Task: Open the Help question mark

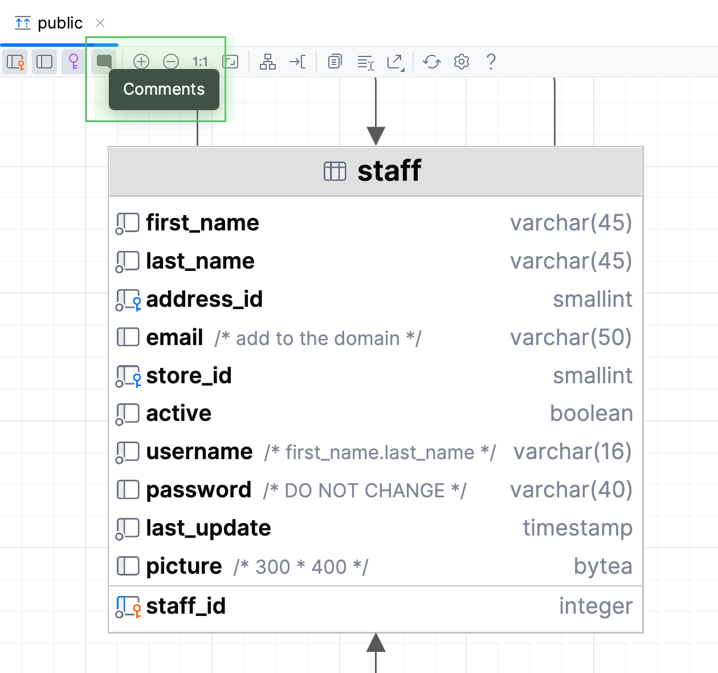Action: pos(491,62)
